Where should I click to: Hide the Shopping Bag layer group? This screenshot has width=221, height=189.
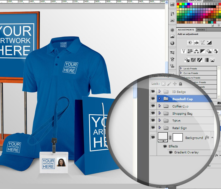point(153,113)
